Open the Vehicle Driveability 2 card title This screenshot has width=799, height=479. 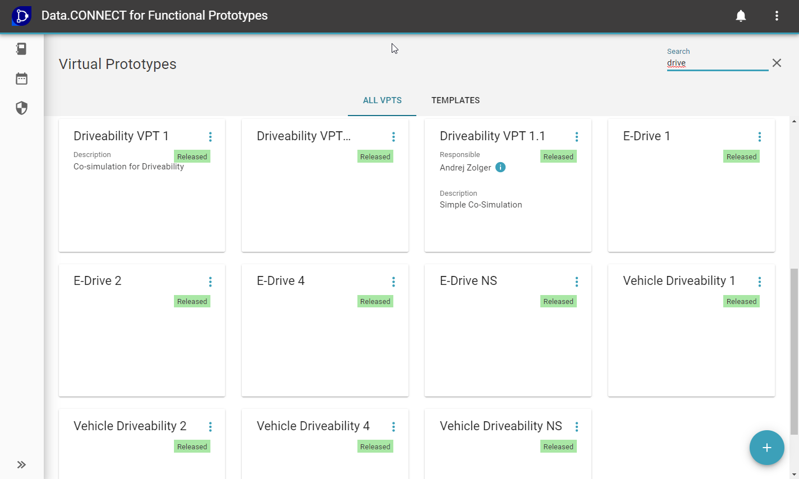pyautogui.click(x=130, y=426)
